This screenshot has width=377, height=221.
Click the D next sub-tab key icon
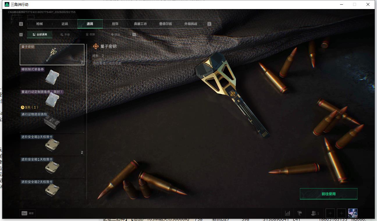click(134, 34)
